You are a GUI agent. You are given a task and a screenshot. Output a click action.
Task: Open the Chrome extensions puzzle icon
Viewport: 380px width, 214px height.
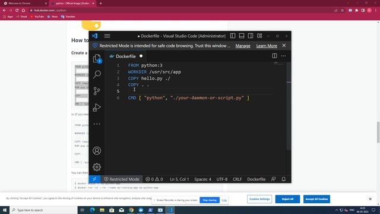(356, 11)
